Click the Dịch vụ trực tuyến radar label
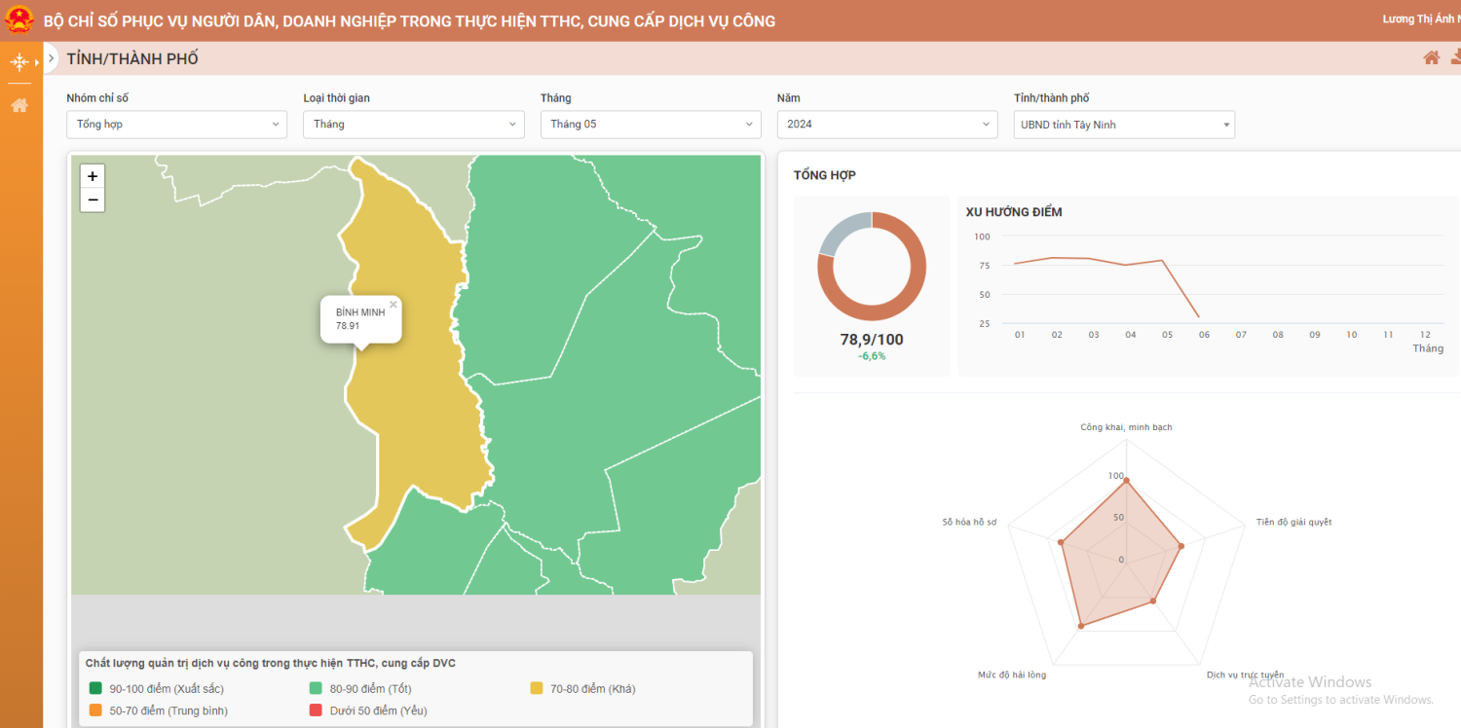The height and width of the screenshot is (728, 1461). pos(1245,674)
